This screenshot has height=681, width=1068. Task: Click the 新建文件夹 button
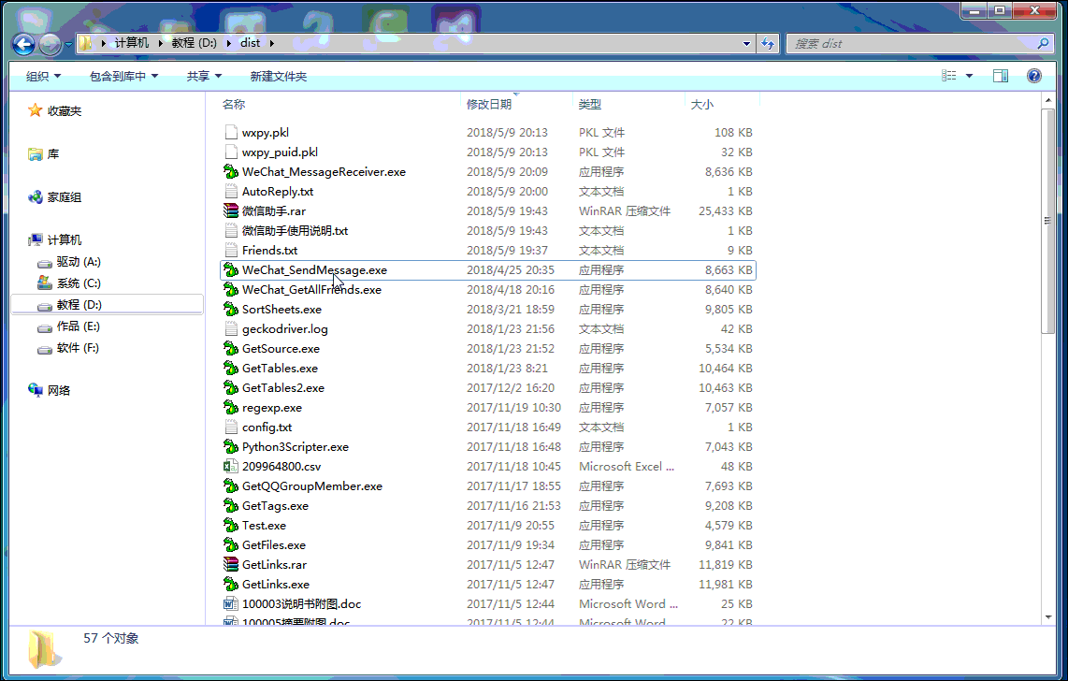point(279,77)
